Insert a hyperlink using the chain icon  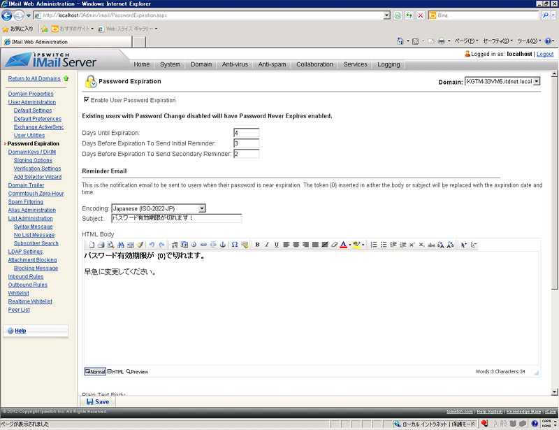(x=203, y=245)
